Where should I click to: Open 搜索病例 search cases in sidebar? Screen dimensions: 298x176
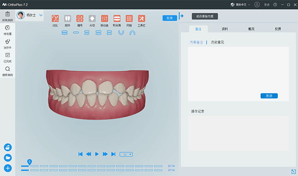pyautogui.click(x=8, y=71)
